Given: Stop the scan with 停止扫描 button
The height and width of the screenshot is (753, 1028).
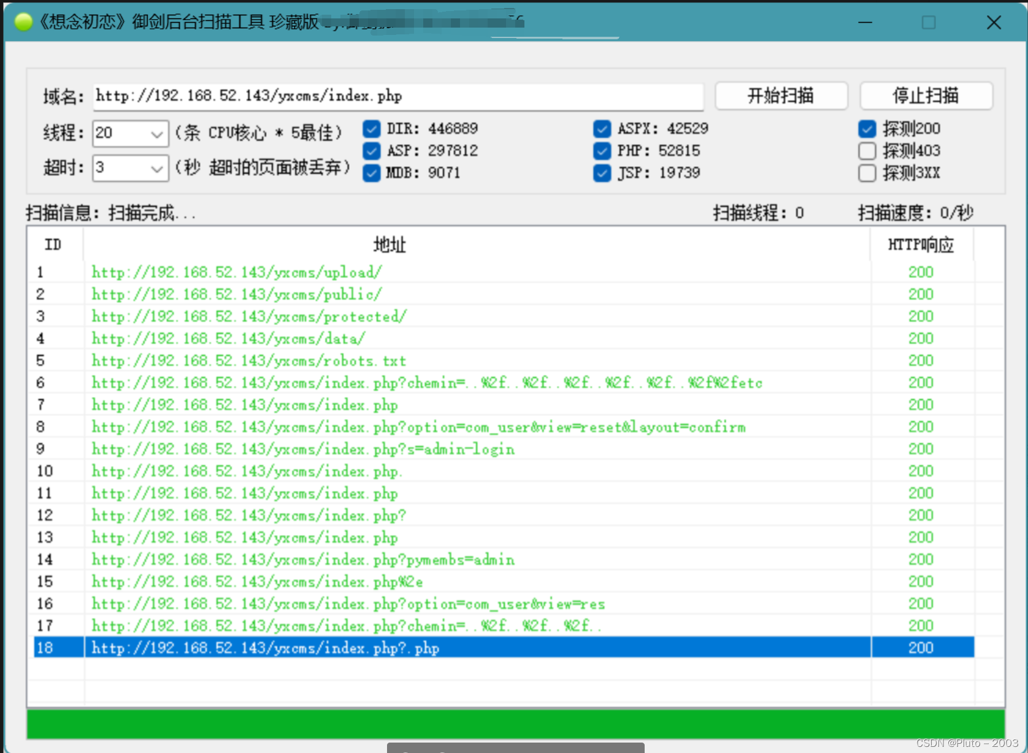Looking at the screenshot, I should (926, 96).
